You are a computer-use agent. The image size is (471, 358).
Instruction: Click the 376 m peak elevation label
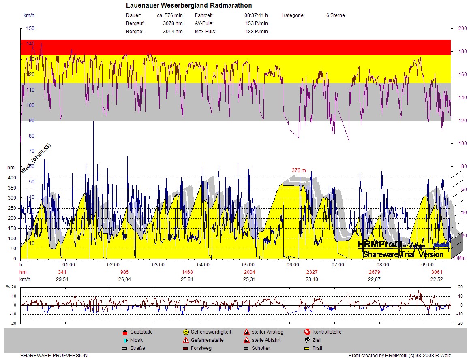click(299, 170)
